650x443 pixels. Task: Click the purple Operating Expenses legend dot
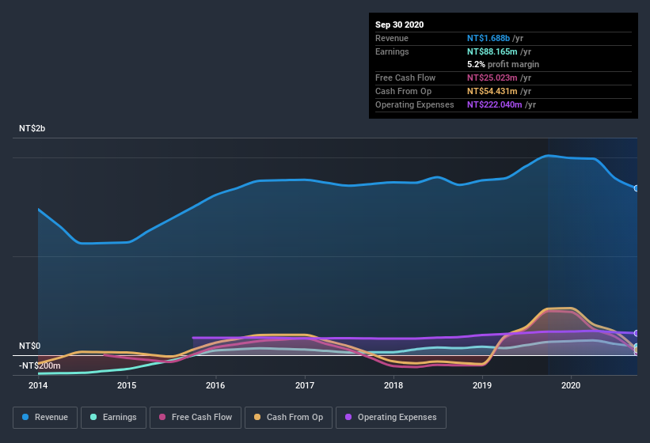click(348, 417)
